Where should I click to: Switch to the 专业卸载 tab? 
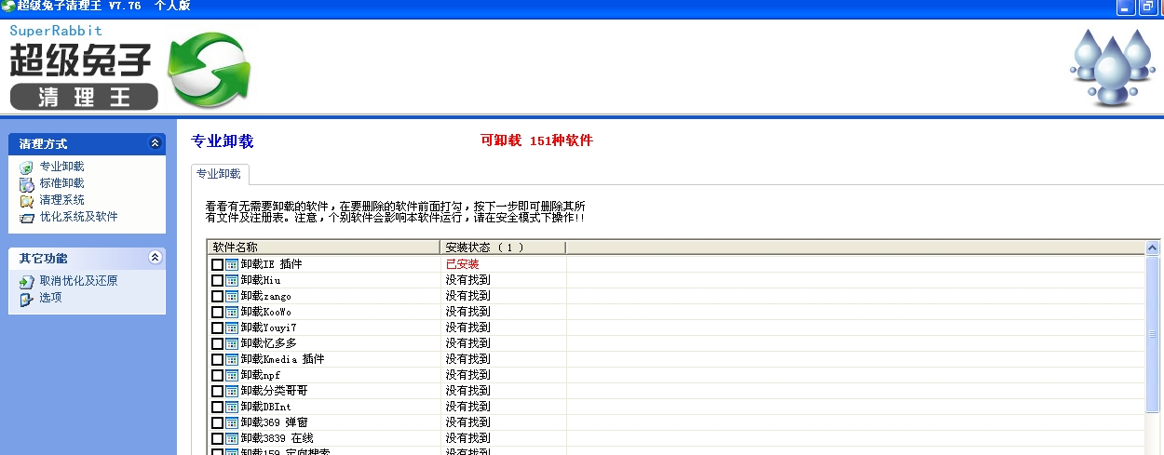point(219,174)
